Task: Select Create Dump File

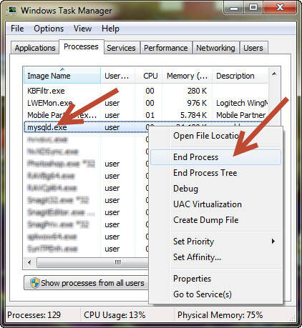Action: [216, 220]
